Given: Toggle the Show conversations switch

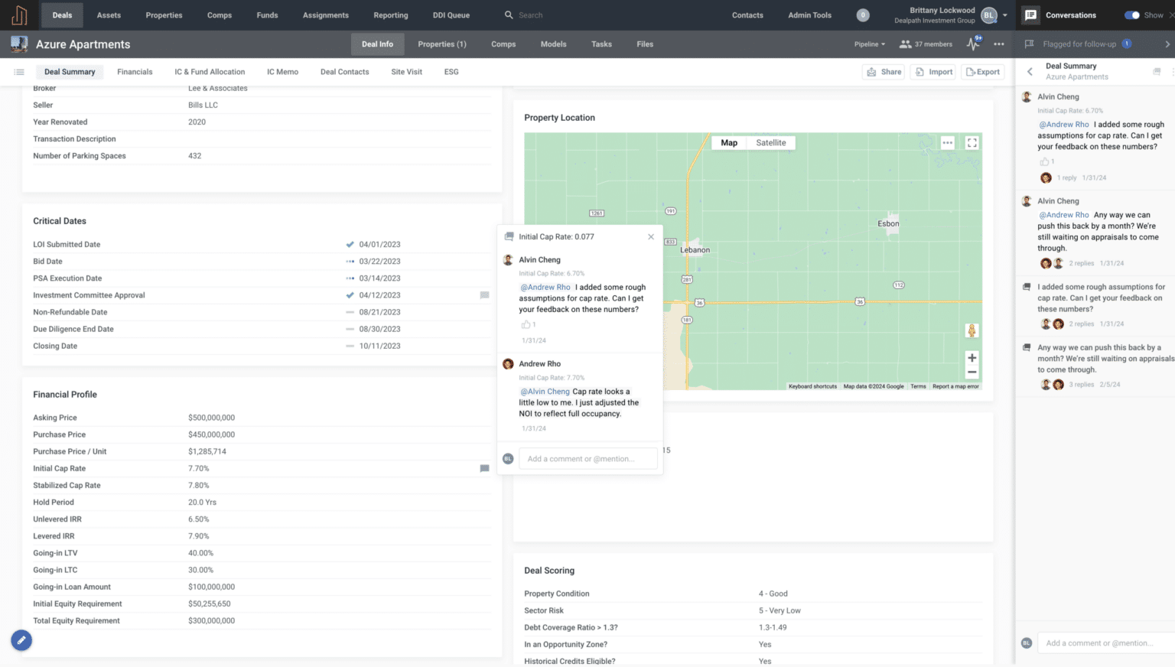Looking at the screenshot, I should click(x=1131, y=15).
